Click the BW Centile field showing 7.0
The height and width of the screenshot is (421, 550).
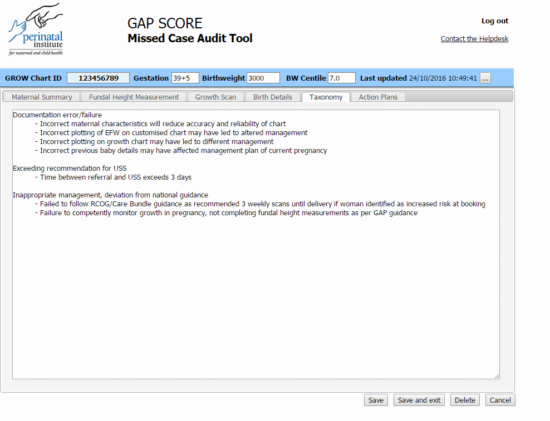point(341,78)
